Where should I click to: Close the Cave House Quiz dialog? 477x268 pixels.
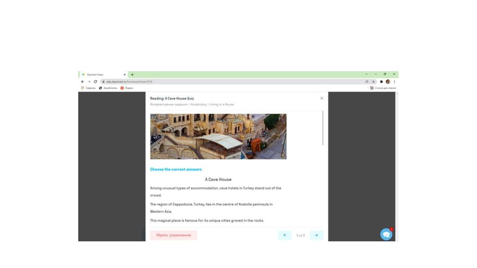[x=321, y=98]
